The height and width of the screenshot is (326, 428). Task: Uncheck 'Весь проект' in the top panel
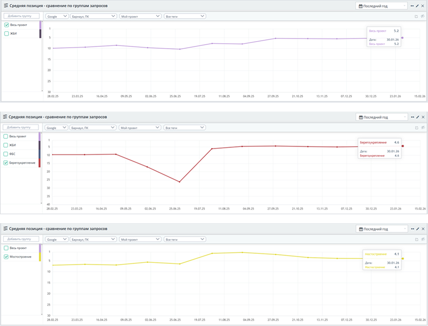[x=7, y=25]
